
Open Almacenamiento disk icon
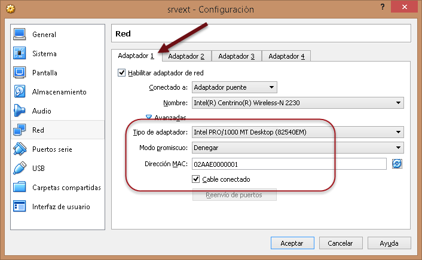coord(20,92)
